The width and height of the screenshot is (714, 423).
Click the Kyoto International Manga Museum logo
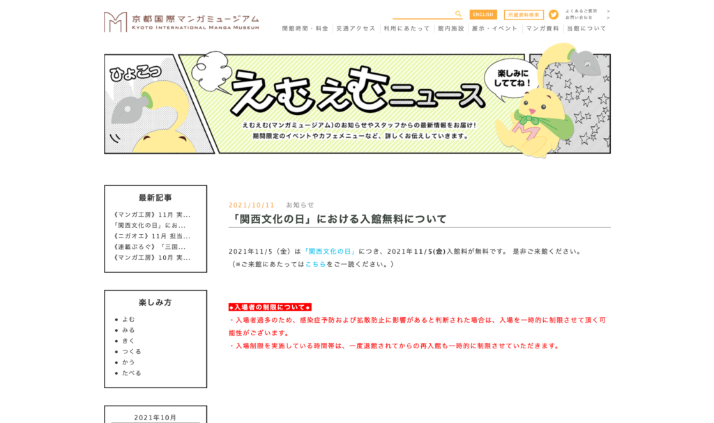(181, 22)
